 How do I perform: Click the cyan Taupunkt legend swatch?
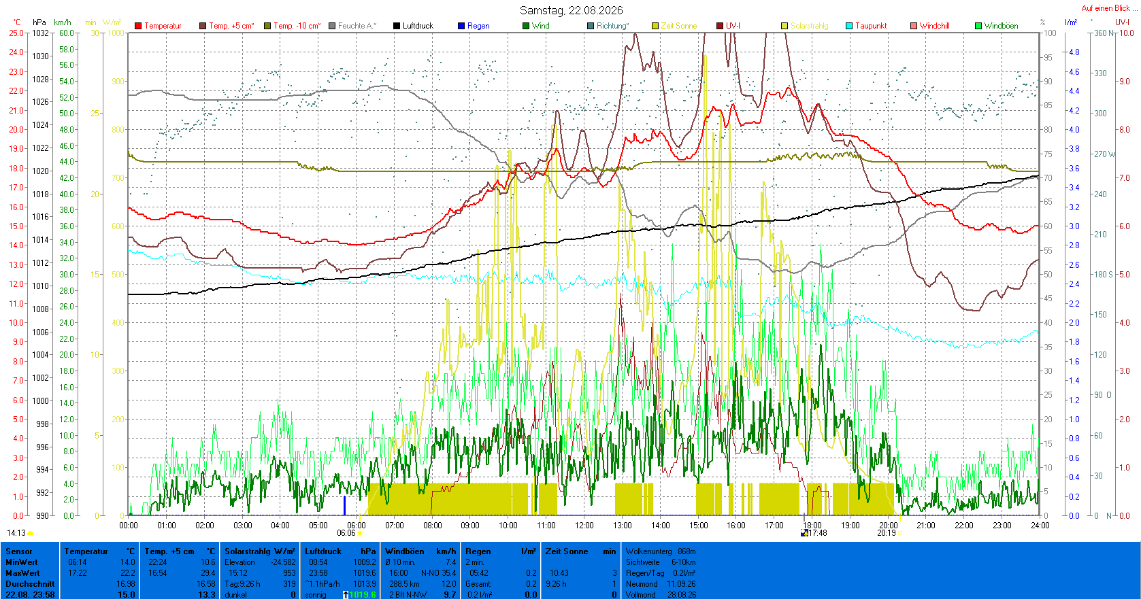tap(849, 26)
